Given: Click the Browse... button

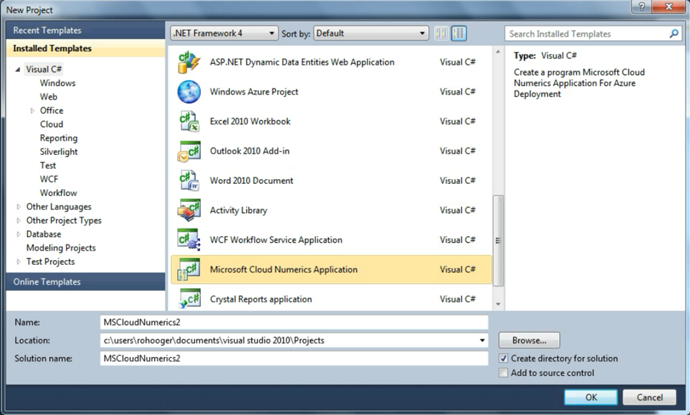Looking at the screenshot, I should 530,340.
